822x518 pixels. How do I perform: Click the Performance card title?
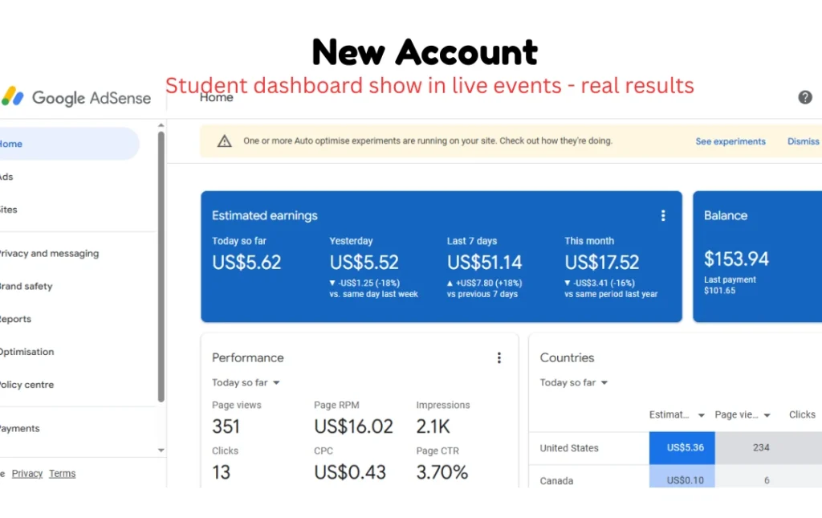(247, 357)
